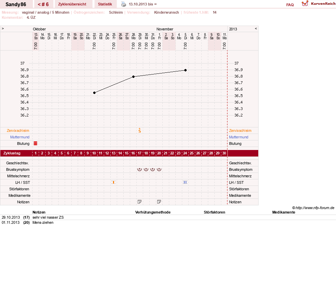Viewport: 336px width, 287px height.
Task: Click the 7:00 time on 13. So
Action: (x=36, y=46)
